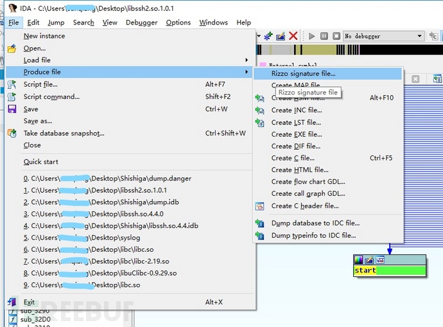Click the Save floppy disk icon
This screenshot has height=327, width=443.
(12, 109)
